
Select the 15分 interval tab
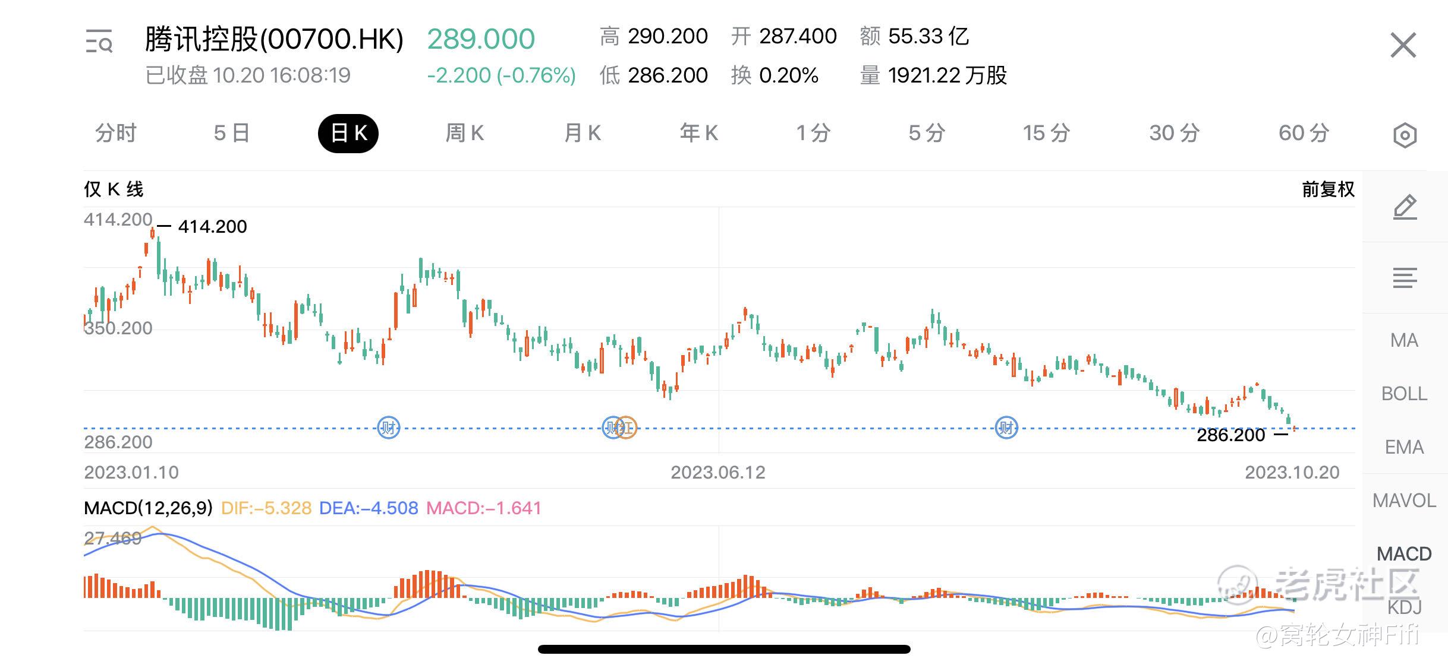(x=1046, y=133)
